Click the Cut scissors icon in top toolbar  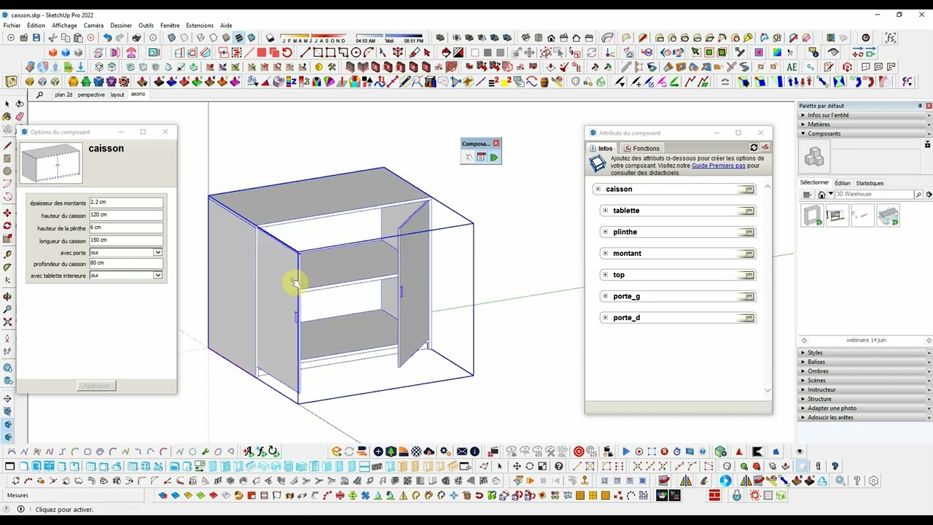point(52,38)
